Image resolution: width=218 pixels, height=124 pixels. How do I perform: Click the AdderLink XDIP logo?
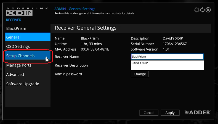tap(19, 11)
